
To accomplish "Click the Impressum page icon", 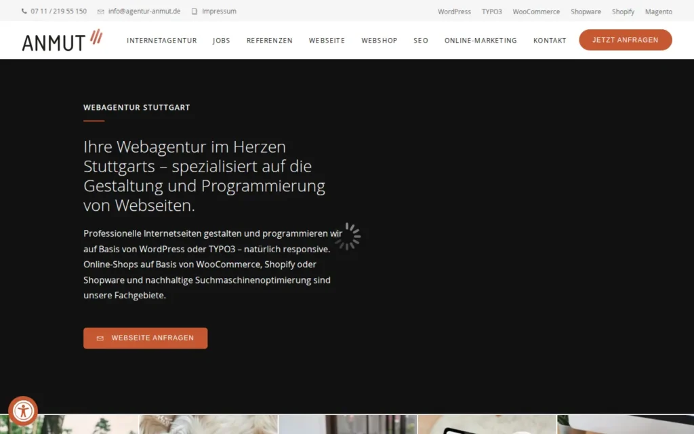I will tap(195, 12).
